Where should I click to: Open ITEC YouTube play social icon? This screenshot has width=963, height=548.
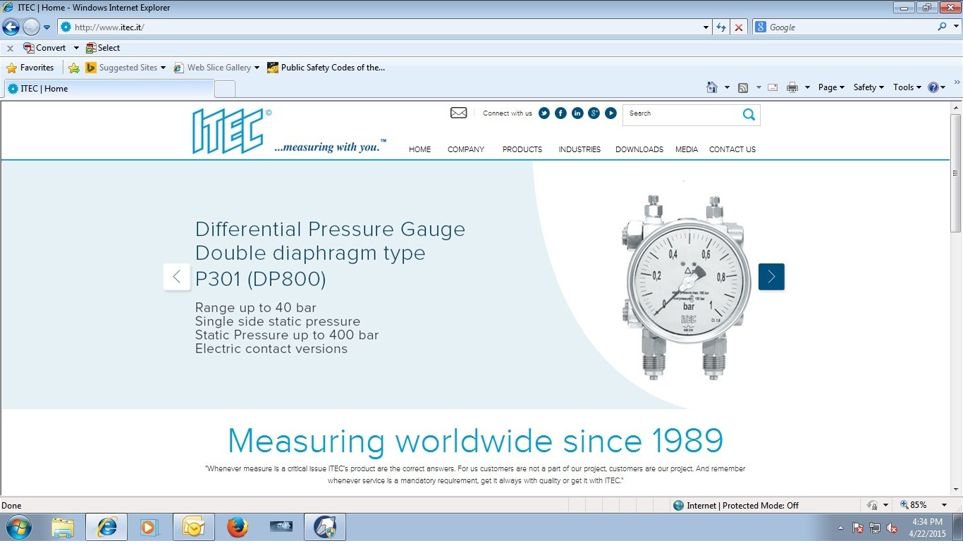click(611, 113)
